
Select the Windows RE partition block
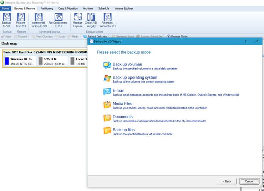pos(20,61)
